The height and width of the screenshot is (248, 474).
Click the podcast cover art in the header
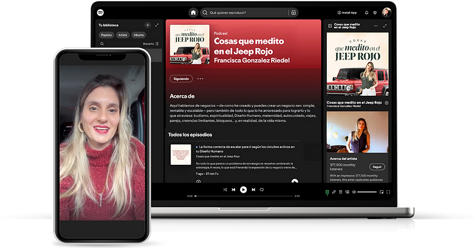[x=190, y=44]
